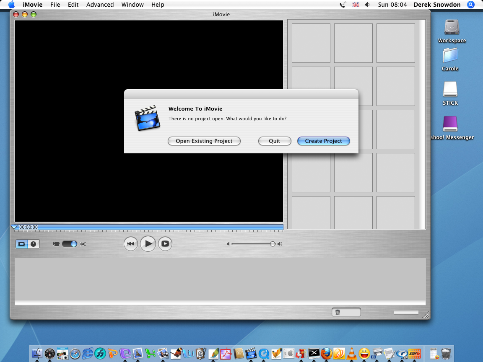The height and width of the screenshot is (362, 483).
Task: Open the File menu
Action: [55, 5]
